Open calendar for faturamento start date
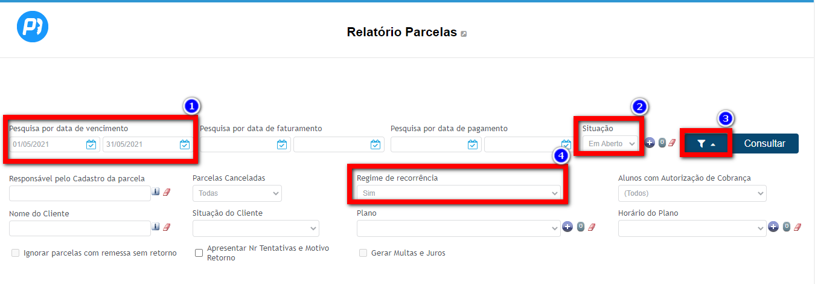The width and height of the screenshot is (815, 284). (282, 144)
